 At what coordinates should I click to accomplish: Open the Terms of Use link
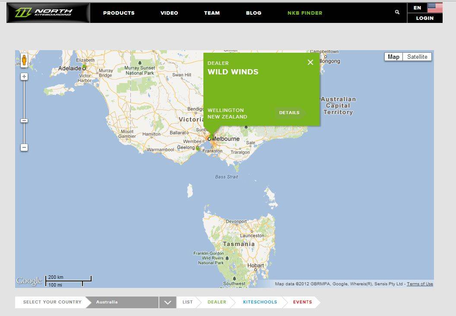click(420, 284)
